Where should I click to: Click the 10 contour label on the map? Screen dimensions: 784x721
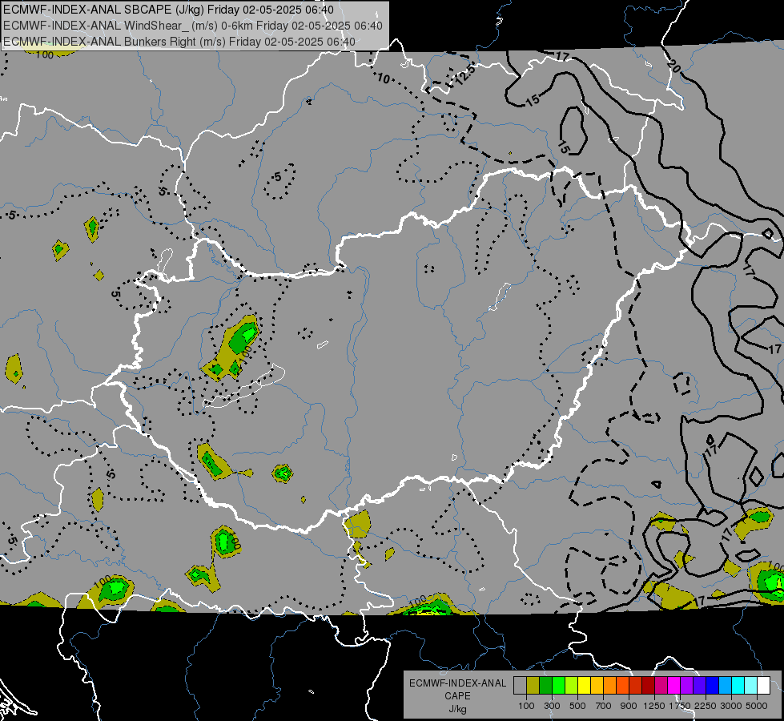tap(383, 79)
